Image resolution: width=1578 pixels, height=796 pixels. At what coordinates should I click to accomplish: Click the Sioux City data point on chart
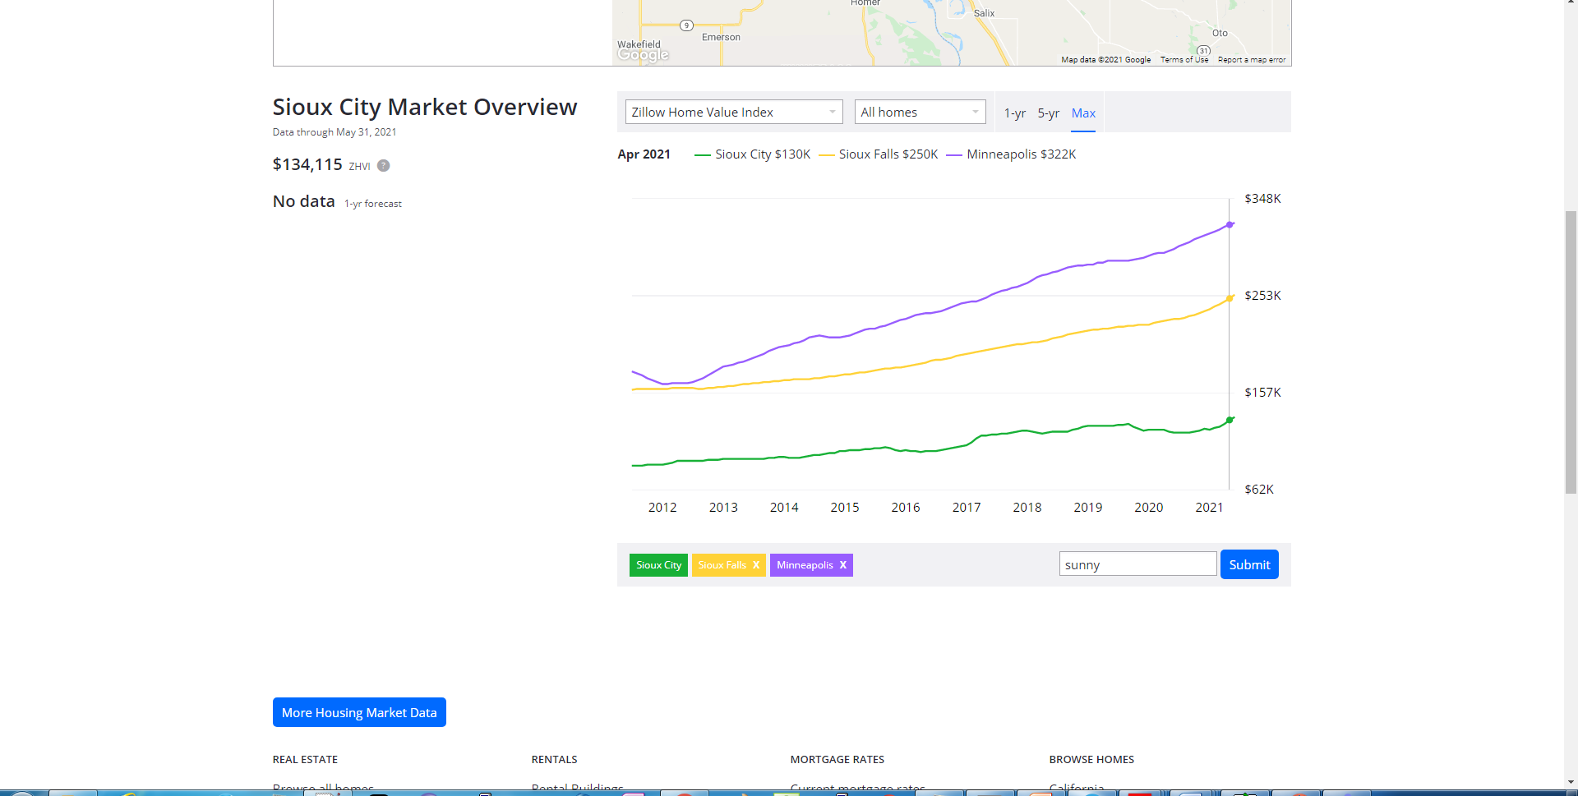[1230, 420]
